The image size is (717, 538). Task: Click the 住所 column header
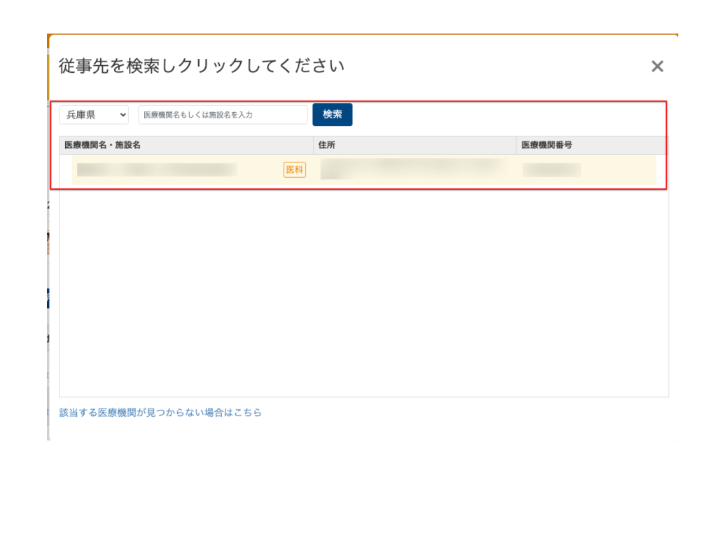pyautogui.click(x=327, y=145)
